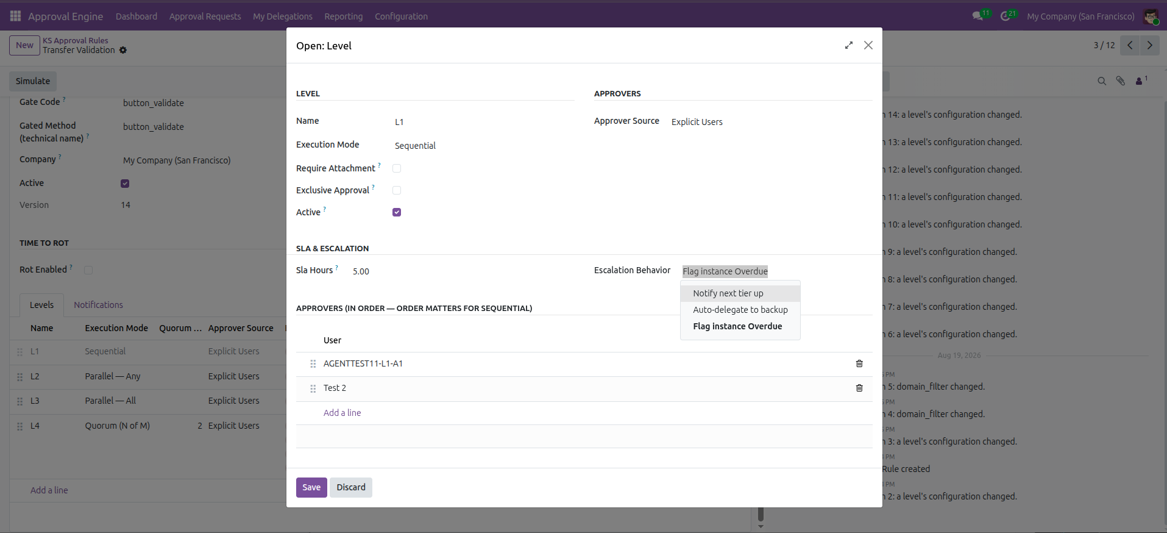Add a line in Levels table

click(49, 490)
